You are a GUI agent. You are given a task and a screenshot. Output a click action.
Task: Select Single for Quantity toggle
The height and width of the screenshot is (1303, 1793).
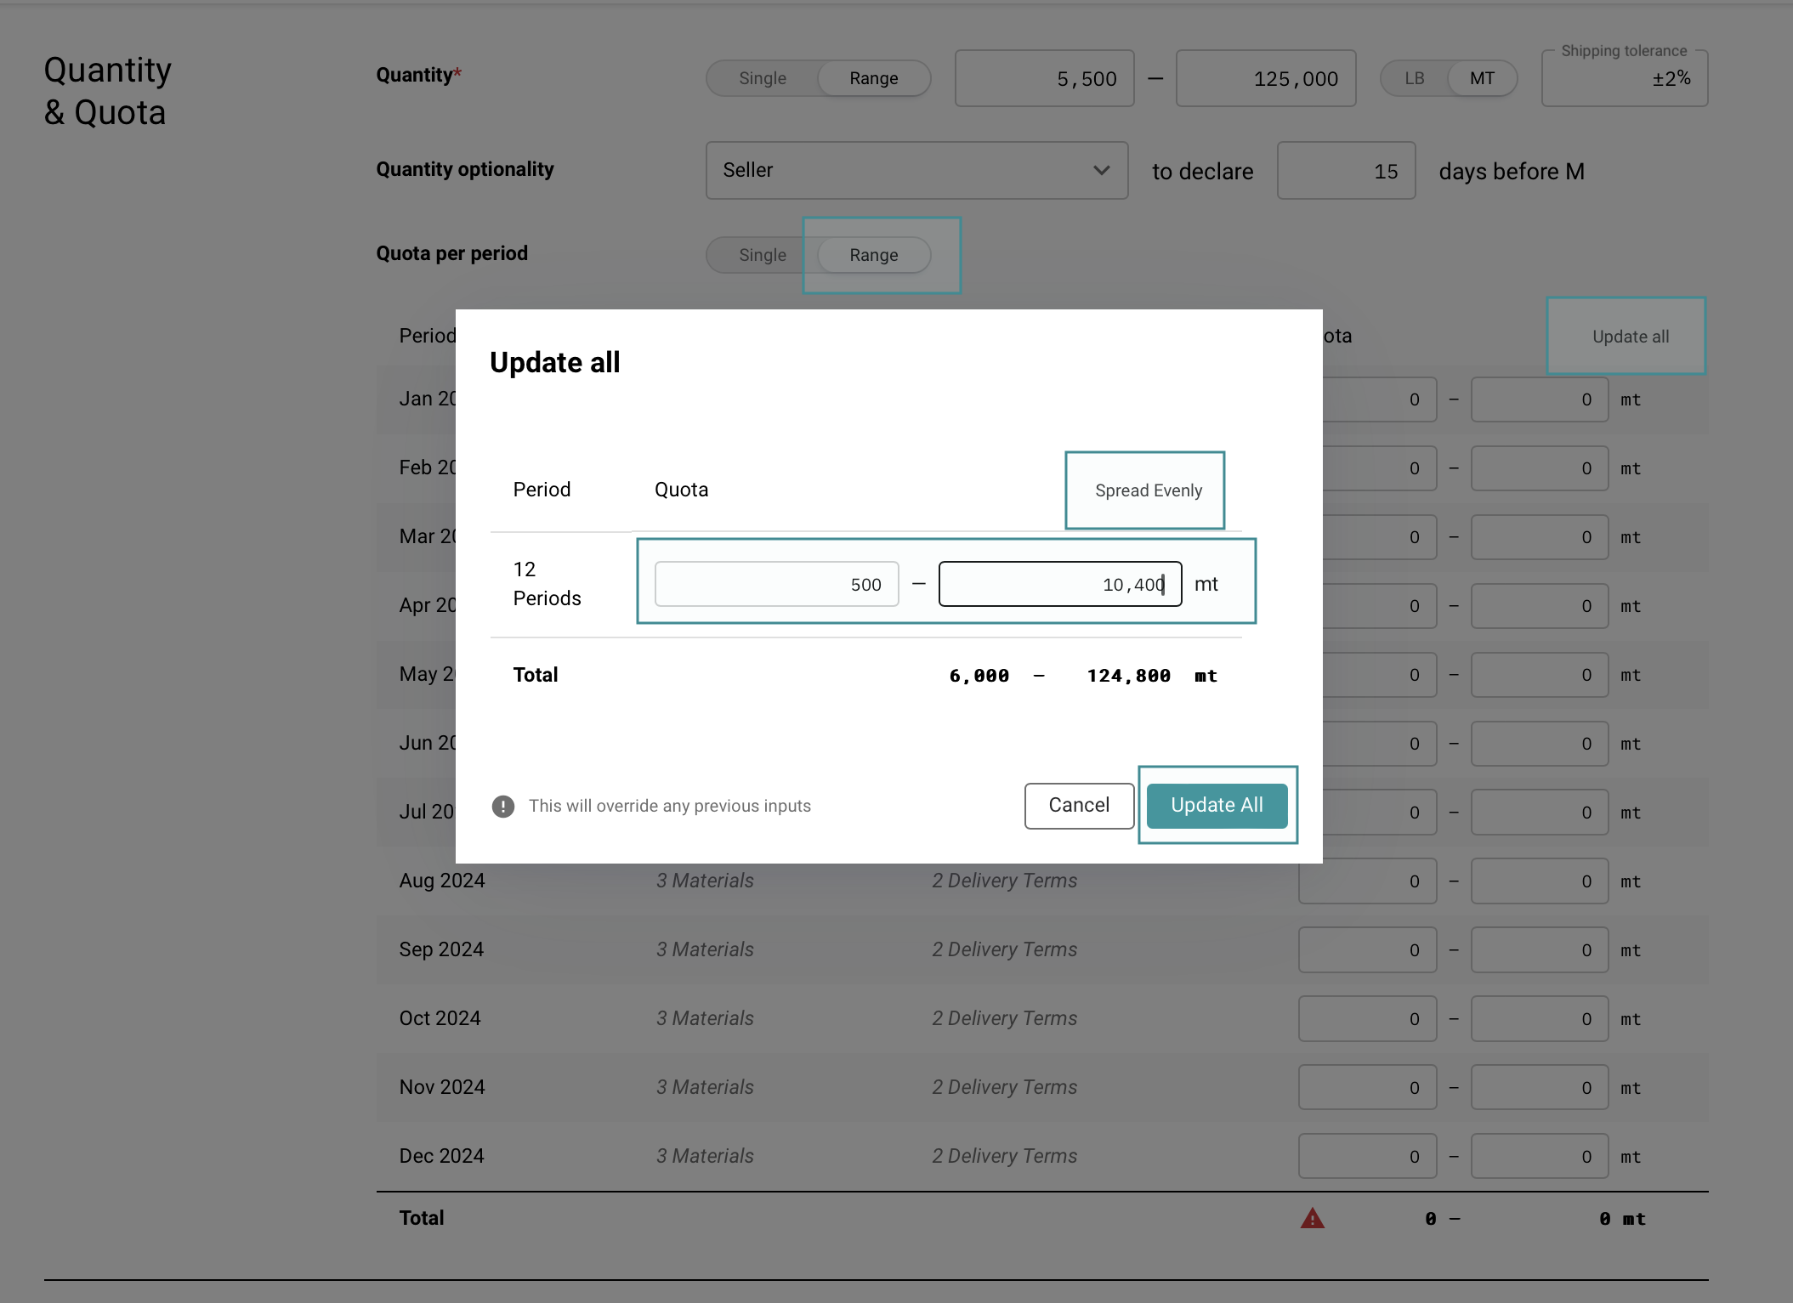762,78
